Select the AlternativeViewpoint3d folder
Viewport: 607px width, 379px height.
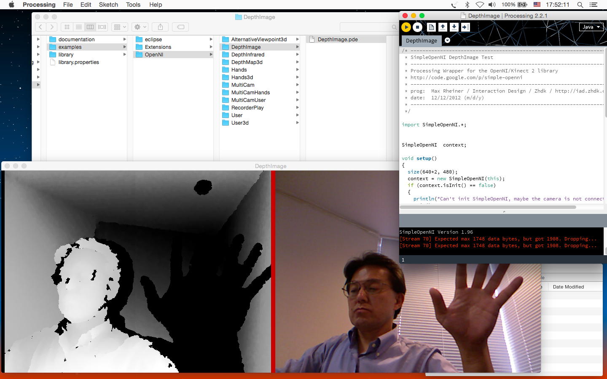coord(260,40)
